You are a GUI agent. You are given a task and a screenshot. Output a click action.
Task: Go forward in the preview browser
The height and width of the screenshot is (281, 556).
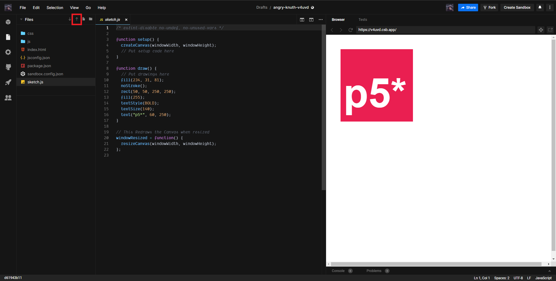[x=341, y=30]
